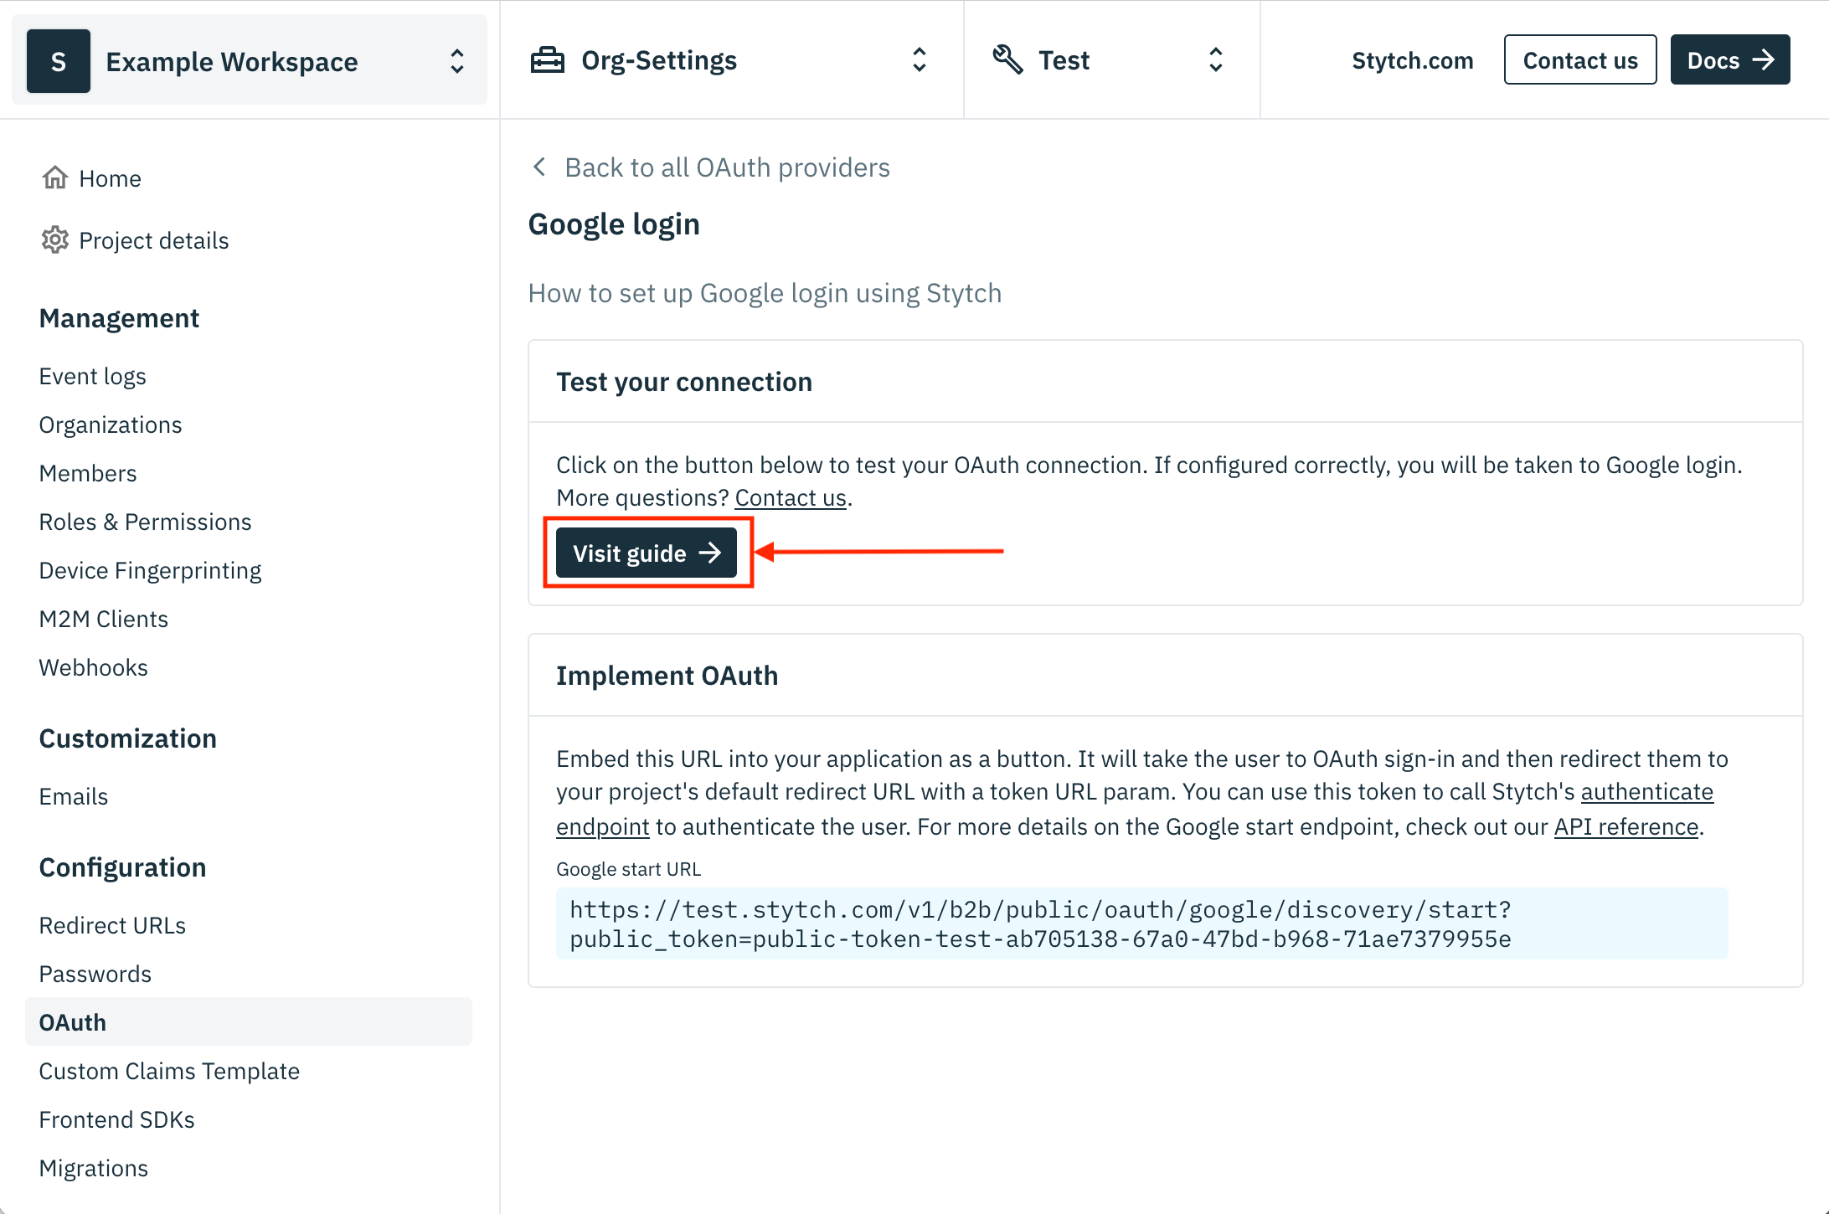Open the API reference link
The height and width of the screenshot is (1214, 1829).
coord(1625,826)
